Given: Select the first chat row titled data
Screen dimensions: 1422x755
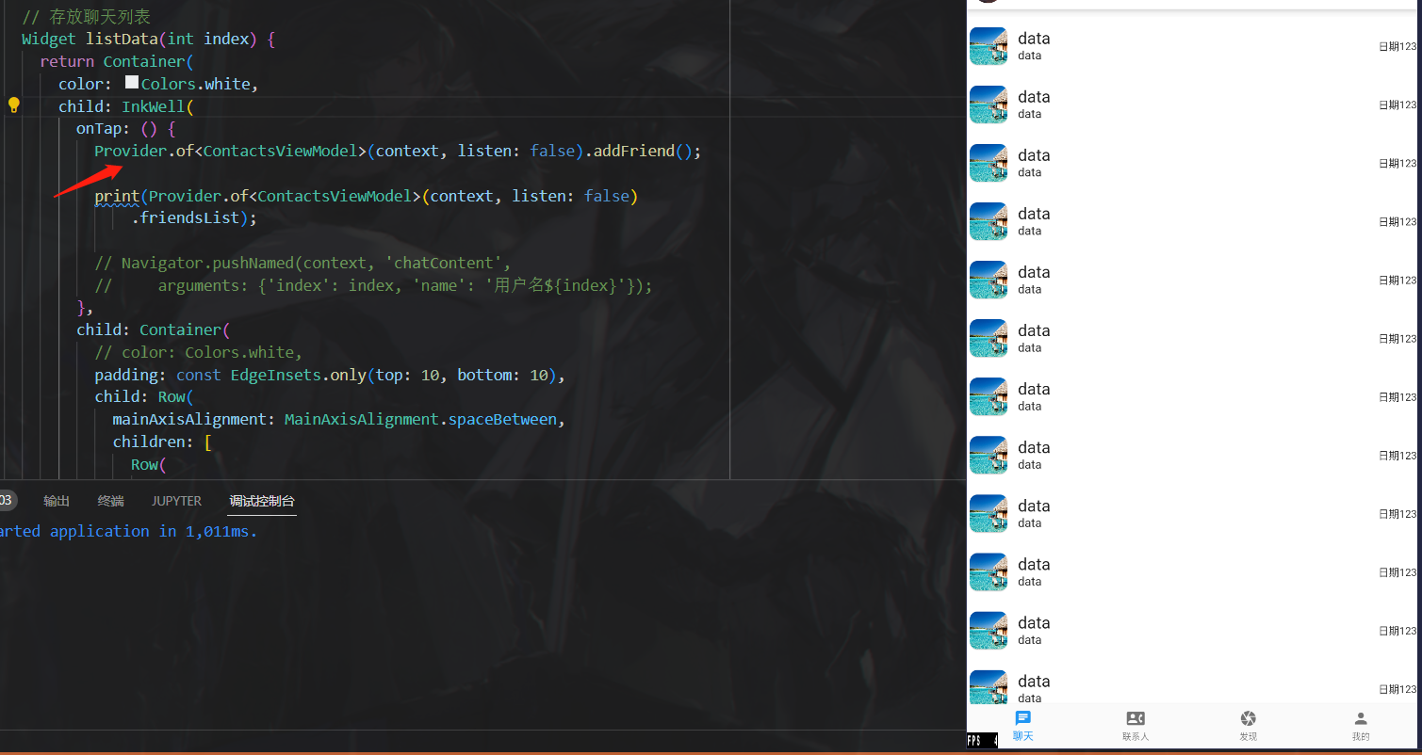Looking at the screenshot, I should pyautogui.click(x=1131, y=45).
